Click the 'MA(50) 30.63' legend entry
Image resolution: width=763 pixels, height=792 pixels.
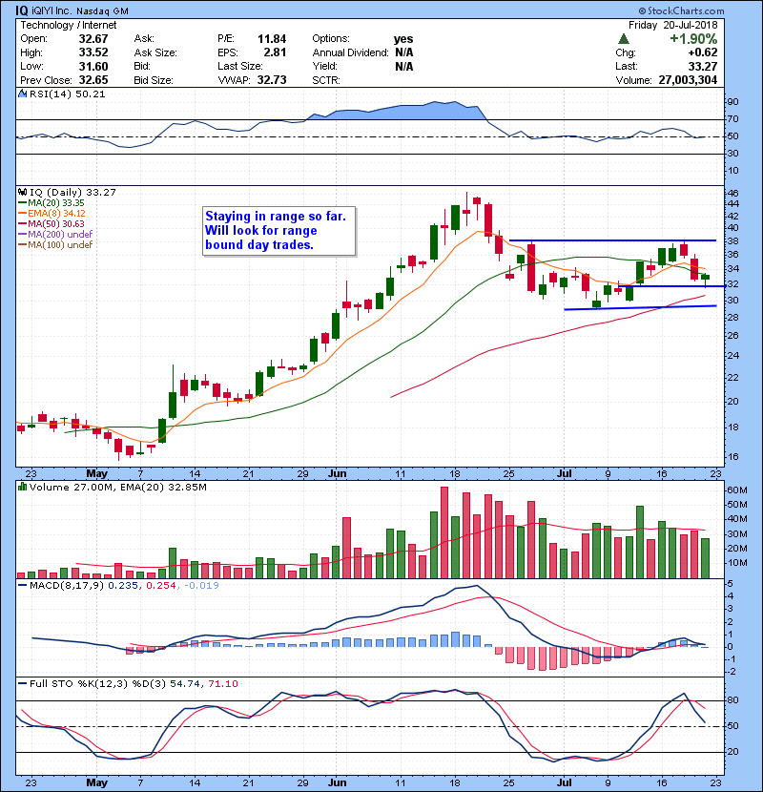(x=52, y=223)
